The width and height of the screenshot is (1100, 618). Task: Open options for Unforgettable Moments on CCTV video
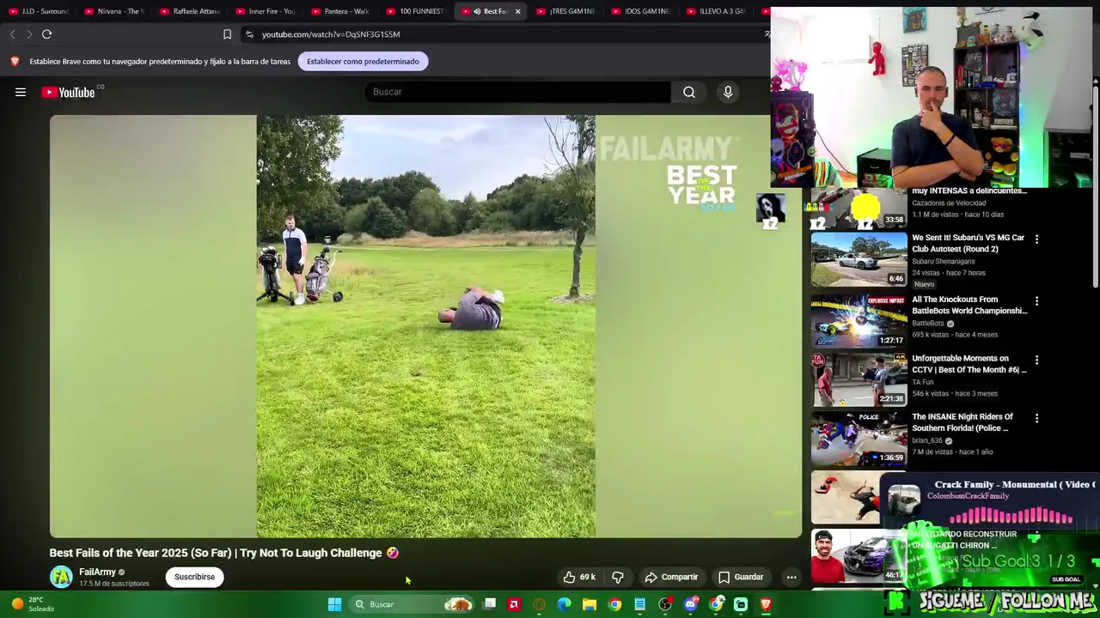coord(1036,360)
